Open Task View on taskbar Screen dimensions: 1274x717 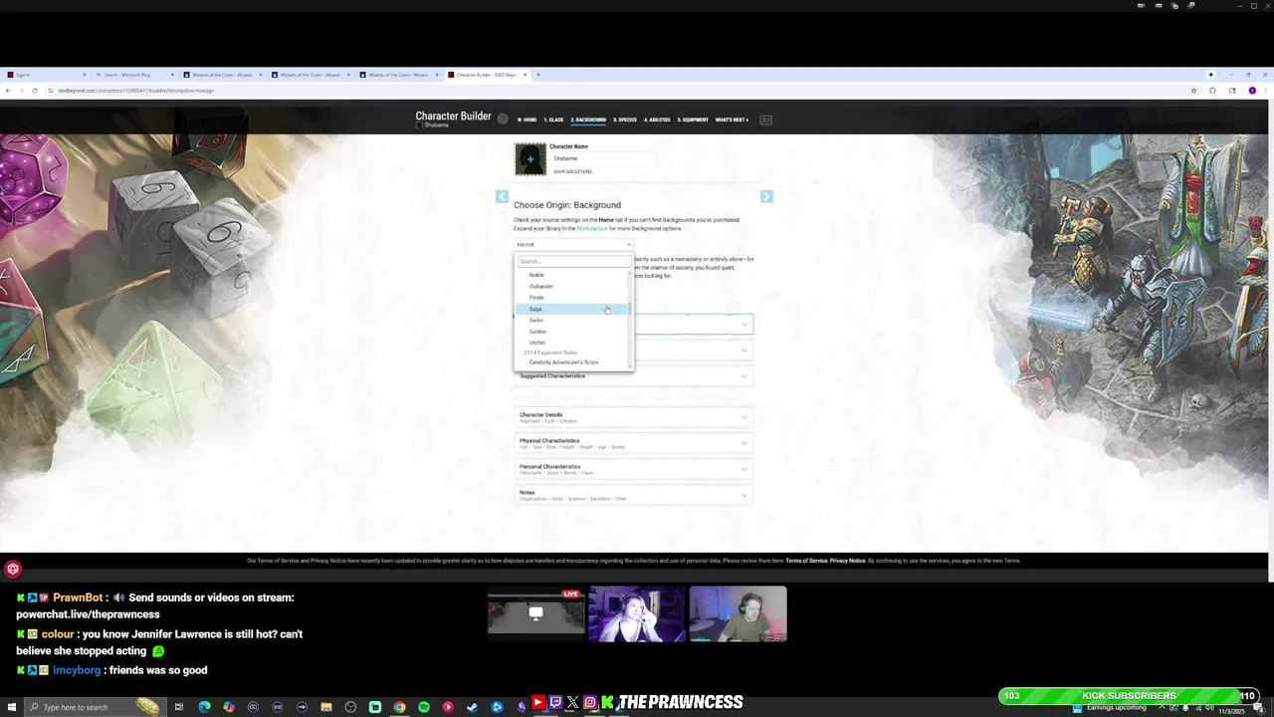[179, 707]
